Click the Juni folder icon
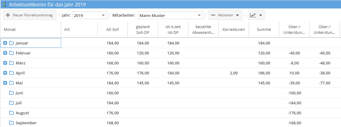 coord(12,93)
